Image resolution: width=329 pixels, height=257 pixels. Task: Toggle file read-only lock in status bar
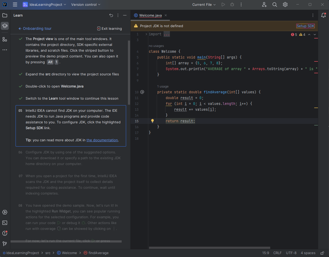(x=322, y=253)
